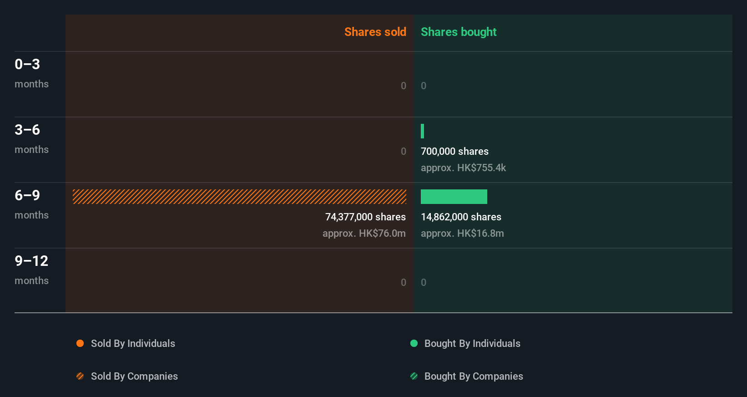Image resolution: width=747 pixels, height=397 pixels.
Task: Select the 3–6 months row label
Action: coord(31,139)
